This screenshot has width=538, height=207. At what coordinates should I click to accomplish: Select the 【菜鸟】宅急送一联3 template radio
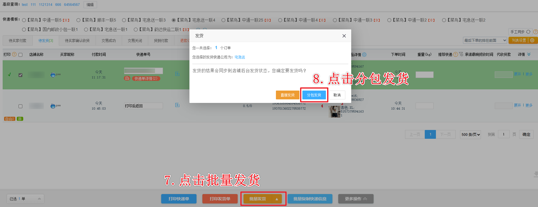[x=124, y=20]
